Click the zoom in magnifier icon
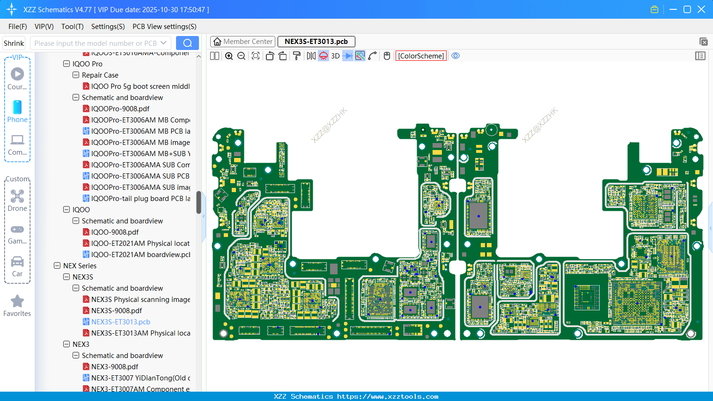The width and height of the screenshot is (713, 401). [x=229, y=56]
